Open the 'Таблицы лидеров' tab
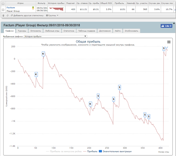Screen dimensions: 176x156 86,31
